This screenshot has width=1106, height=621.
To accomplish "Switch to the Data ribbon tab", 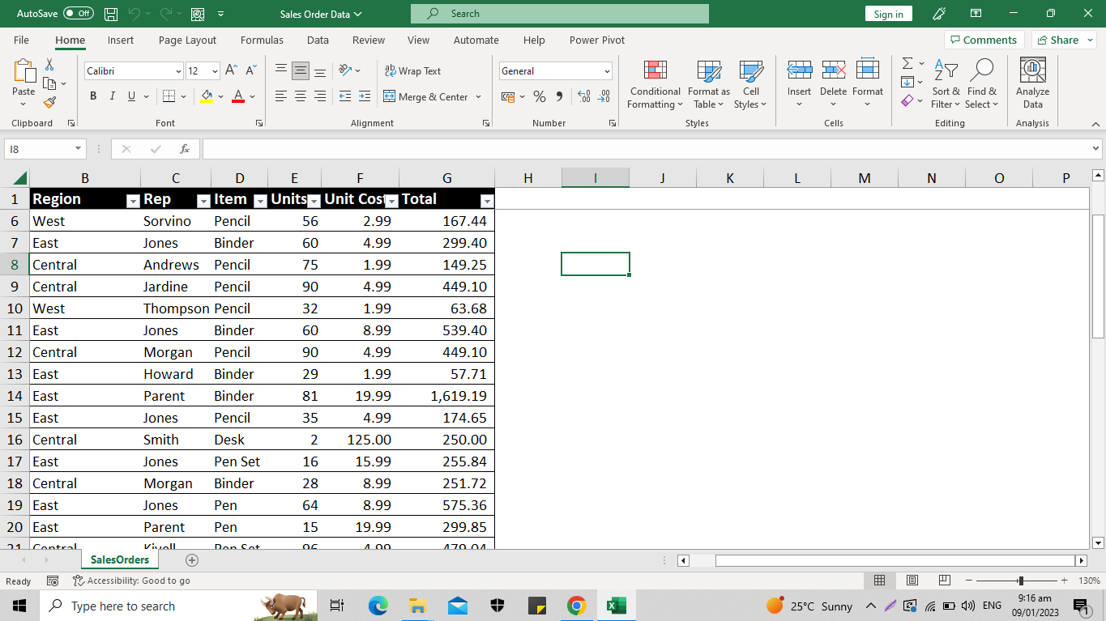I will coord(318,40).
